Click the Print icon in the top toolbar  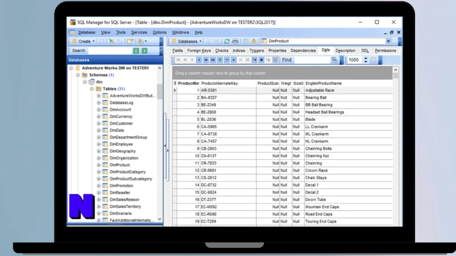tap(235, 41)
